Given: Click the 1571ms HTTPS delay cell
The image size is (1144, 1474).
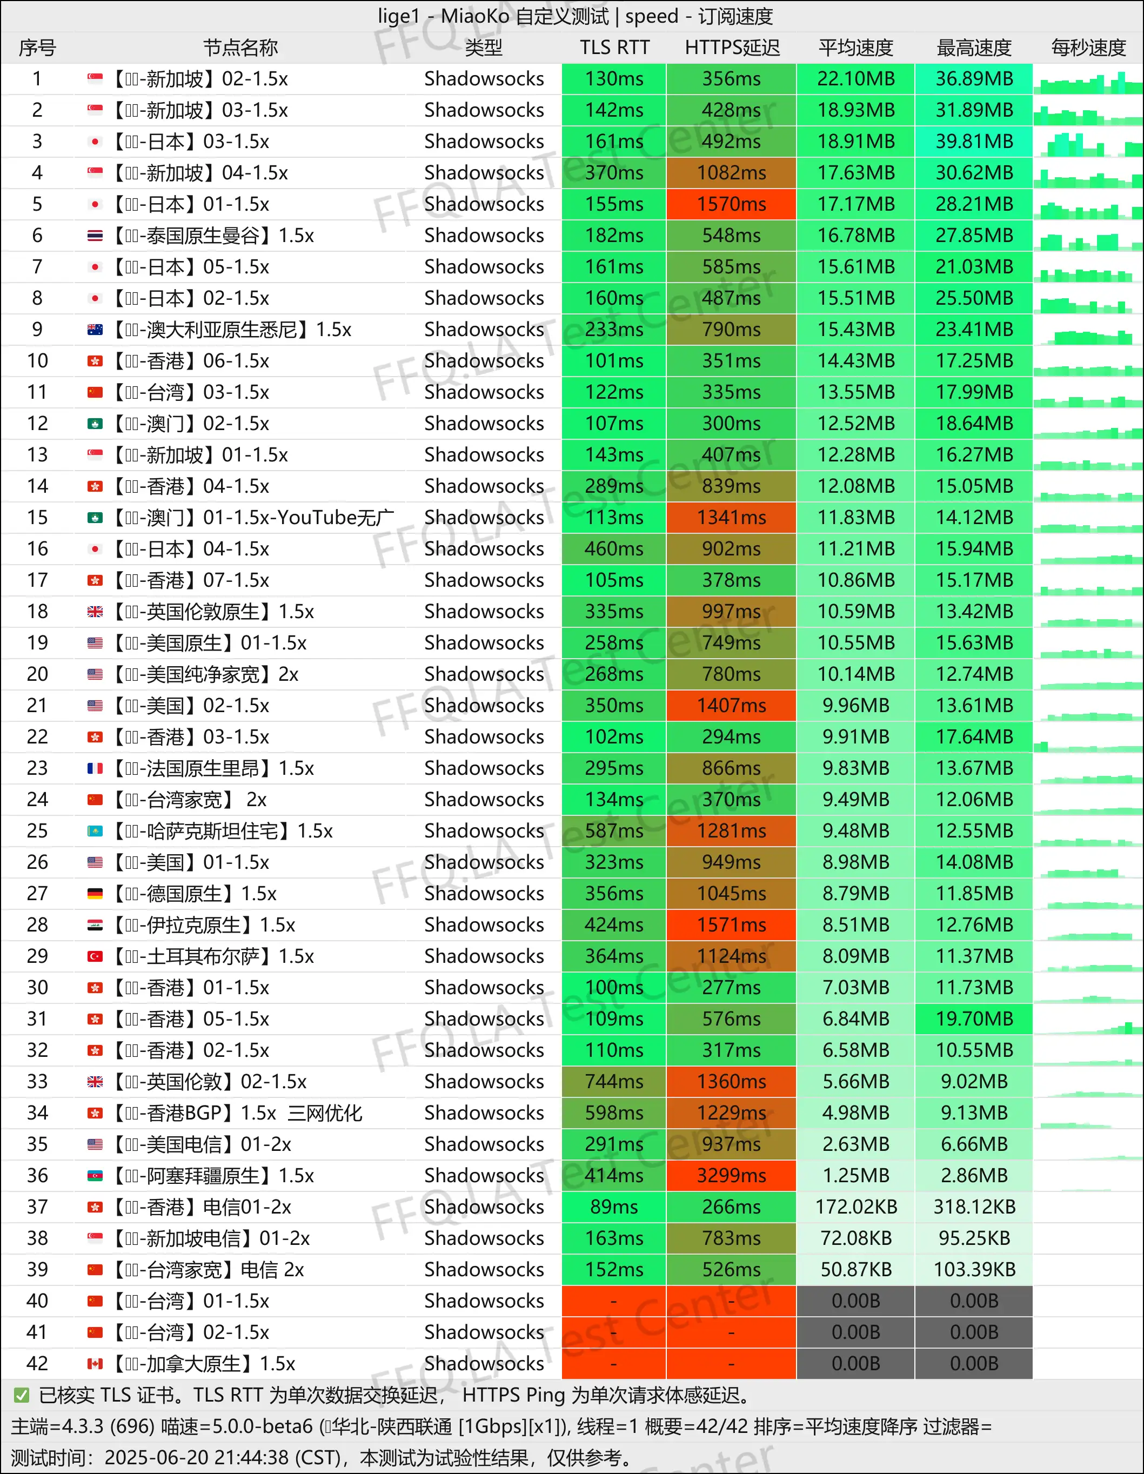Looking at the screenshot, I should click(732, 924).
